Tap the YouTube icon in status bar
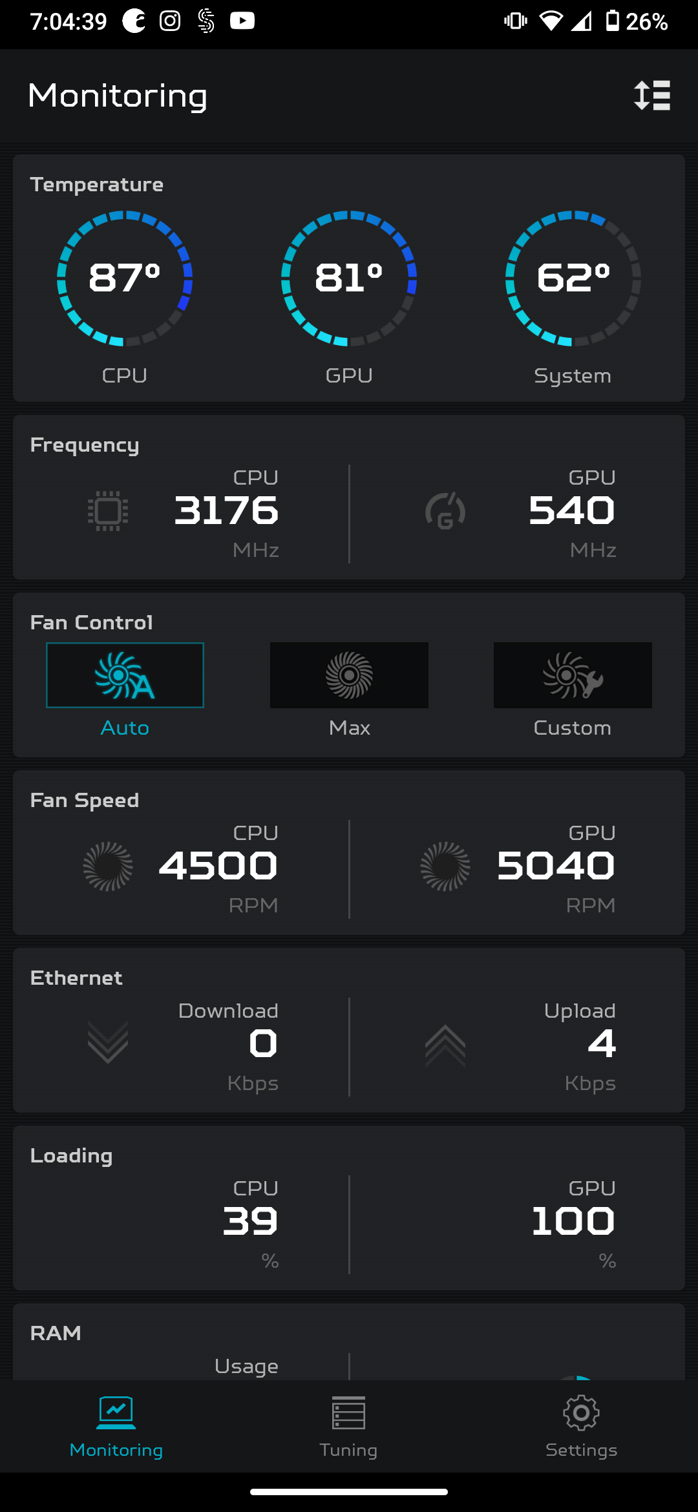Image resolution: width=698 pixels, height=1512 pixels. point(242,21)
